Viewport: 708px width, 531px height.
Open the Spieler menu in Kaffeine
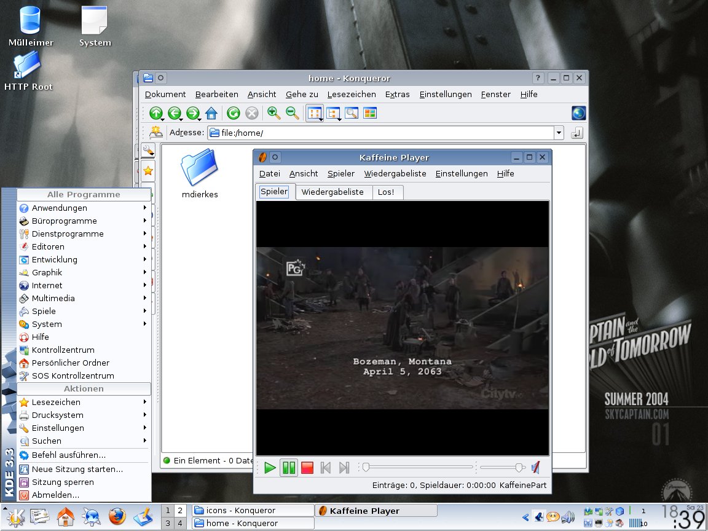[x=341, y=173]
